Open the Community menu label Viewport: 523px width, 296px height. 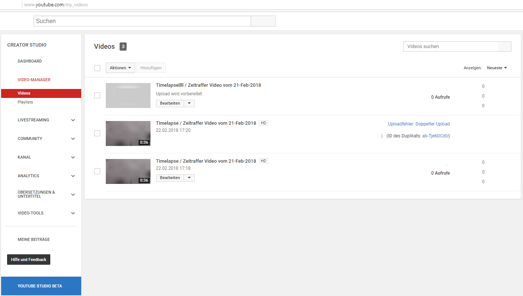pos(30,139)
